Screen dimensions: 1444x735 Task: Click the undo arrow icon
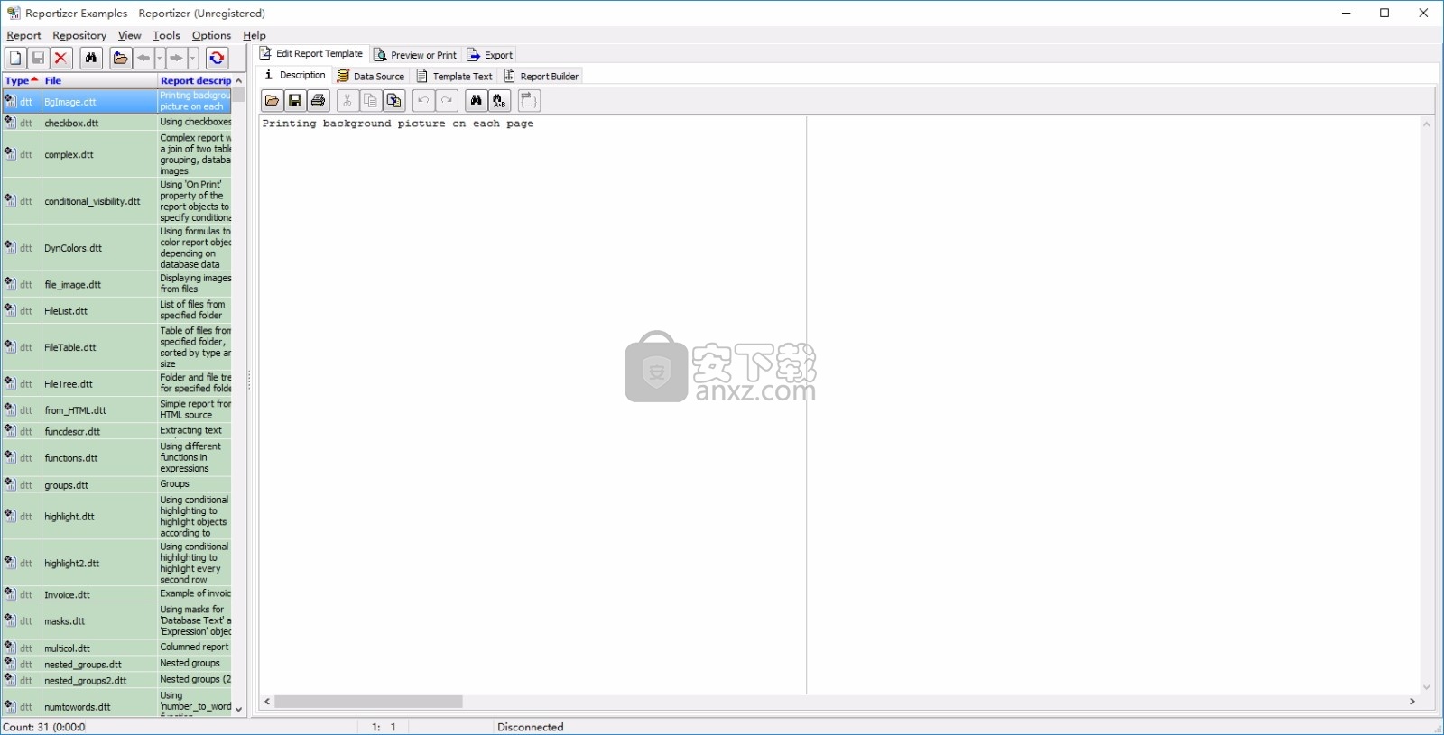[x=423, y=101]
